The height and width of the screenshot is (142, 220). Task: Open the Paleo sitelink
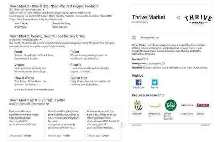click(75, 52)
